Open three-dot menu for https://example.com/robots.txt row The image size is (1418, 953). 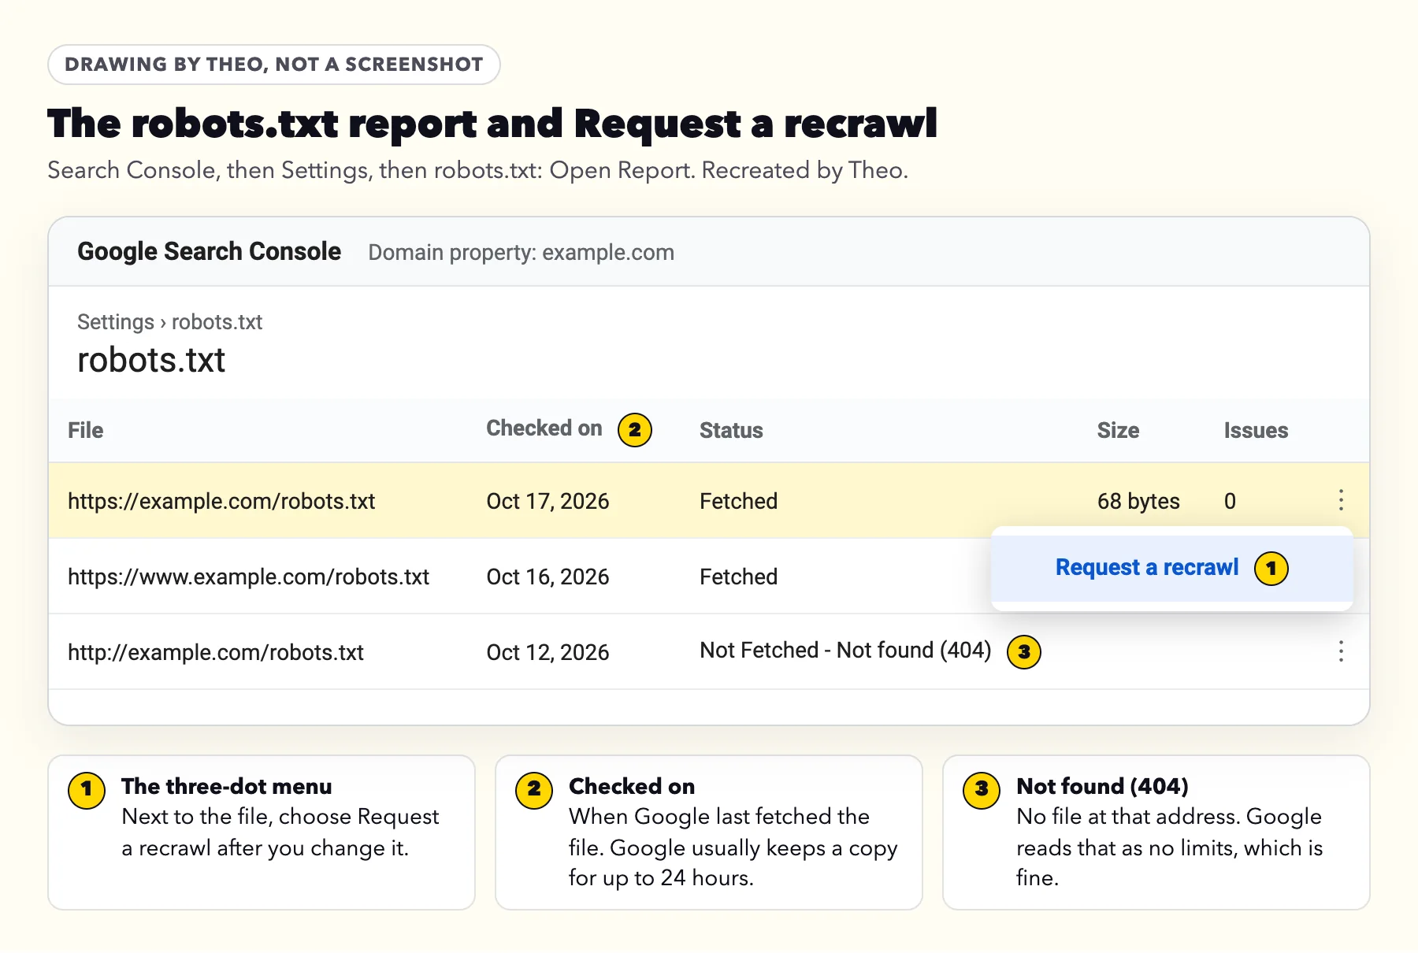click(x=1341, y=500)
